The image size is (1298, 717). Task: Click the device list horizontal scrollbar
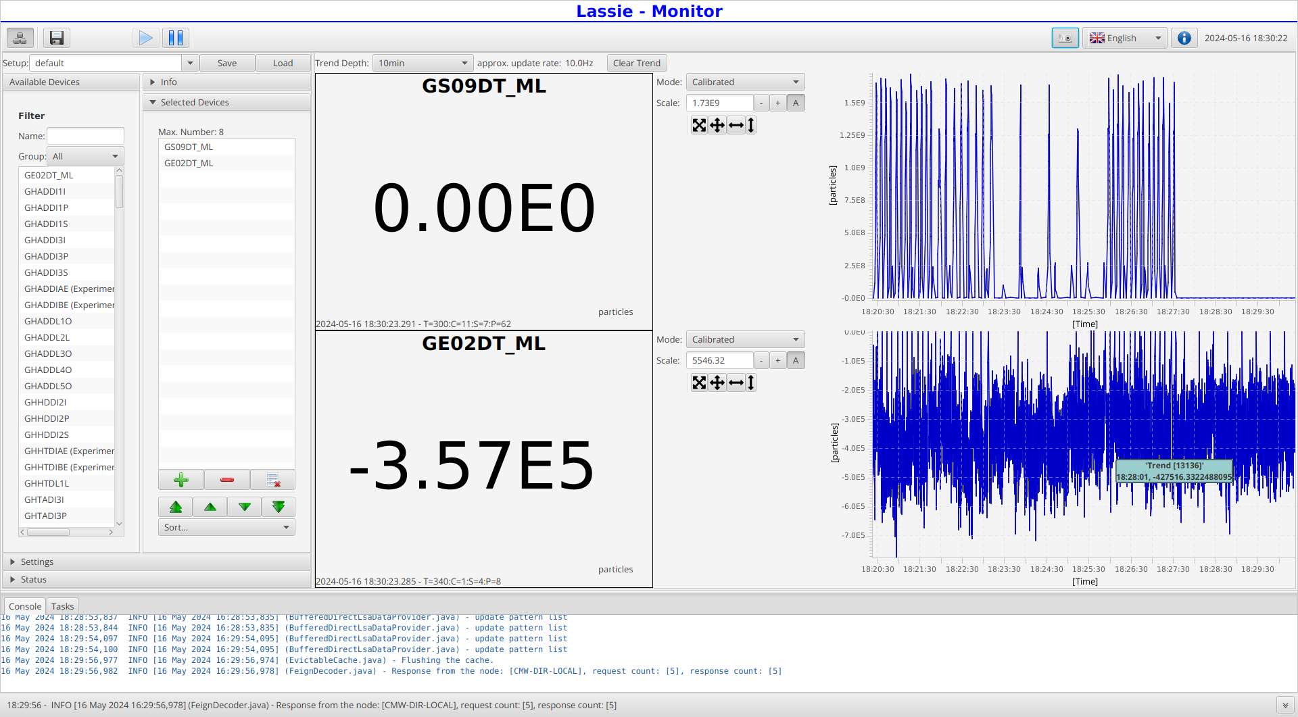[67, 532]
